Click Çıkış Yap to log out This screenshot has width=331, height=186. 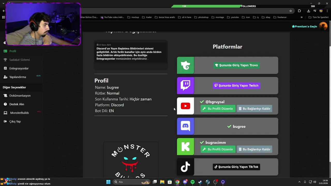(x=15, y=121)
